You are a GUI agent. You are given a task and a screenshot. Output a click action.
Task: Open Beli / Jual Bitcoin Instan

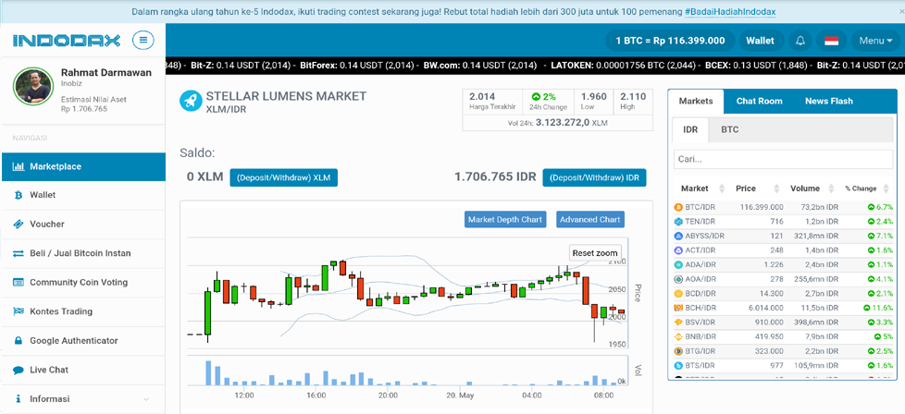(x=83, y=253)
